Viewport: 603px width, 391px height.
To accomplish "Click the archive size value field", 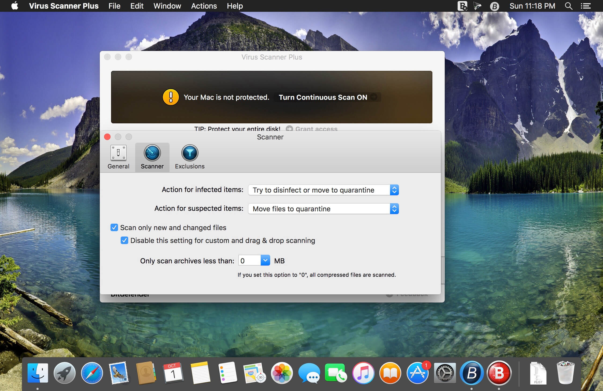I will tap(249, 260).
